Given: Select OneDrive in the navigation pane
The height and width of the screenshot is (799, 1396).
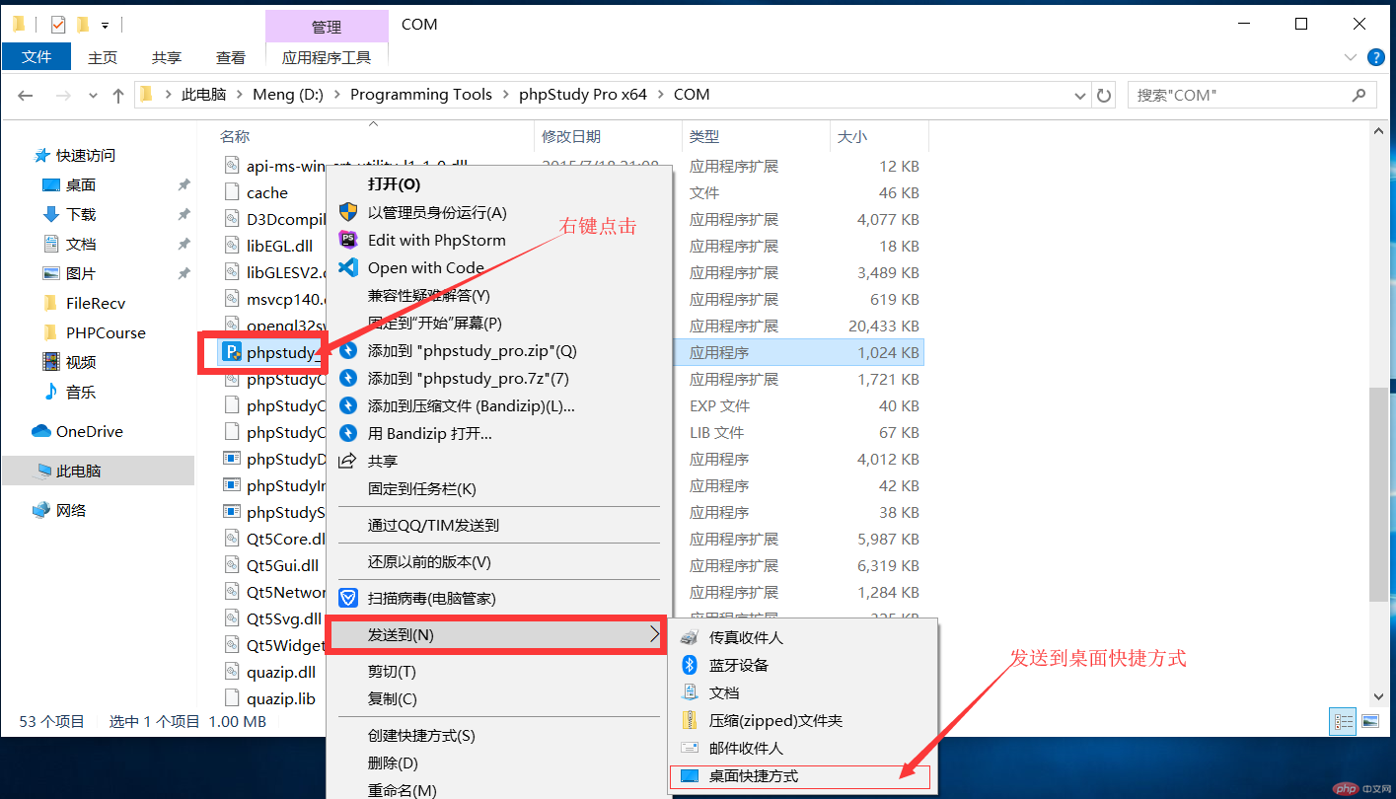Looking at the screenshot, I should [x=89, y=431].
